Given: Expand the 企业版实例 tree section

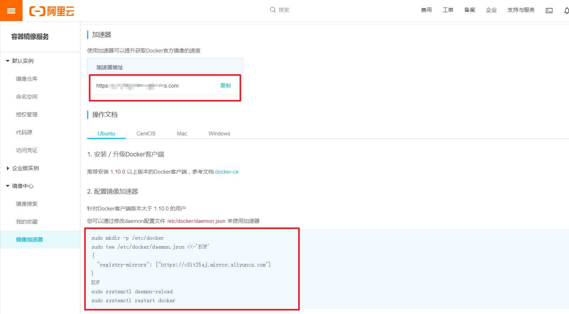Looking at the screenshot, I should 8,168.
